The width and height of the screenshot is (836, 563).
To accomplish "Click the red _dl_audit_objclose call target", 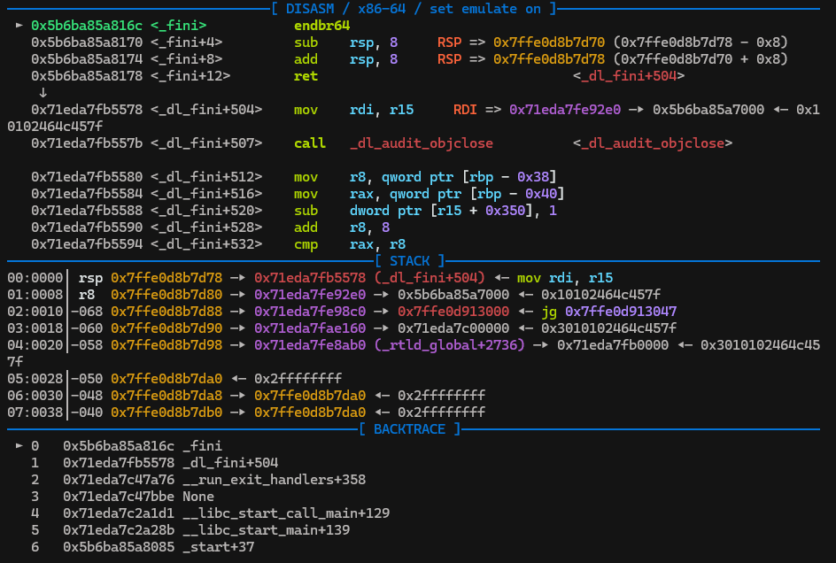I will pos(422,143).
